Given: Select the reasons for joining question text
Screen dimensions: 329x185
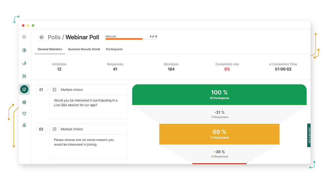Looking at the screenshot, I should click(84, 142).
